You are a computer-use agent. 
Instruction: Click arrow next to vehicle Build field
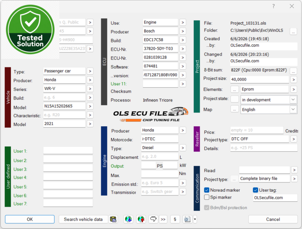[90, 97]
